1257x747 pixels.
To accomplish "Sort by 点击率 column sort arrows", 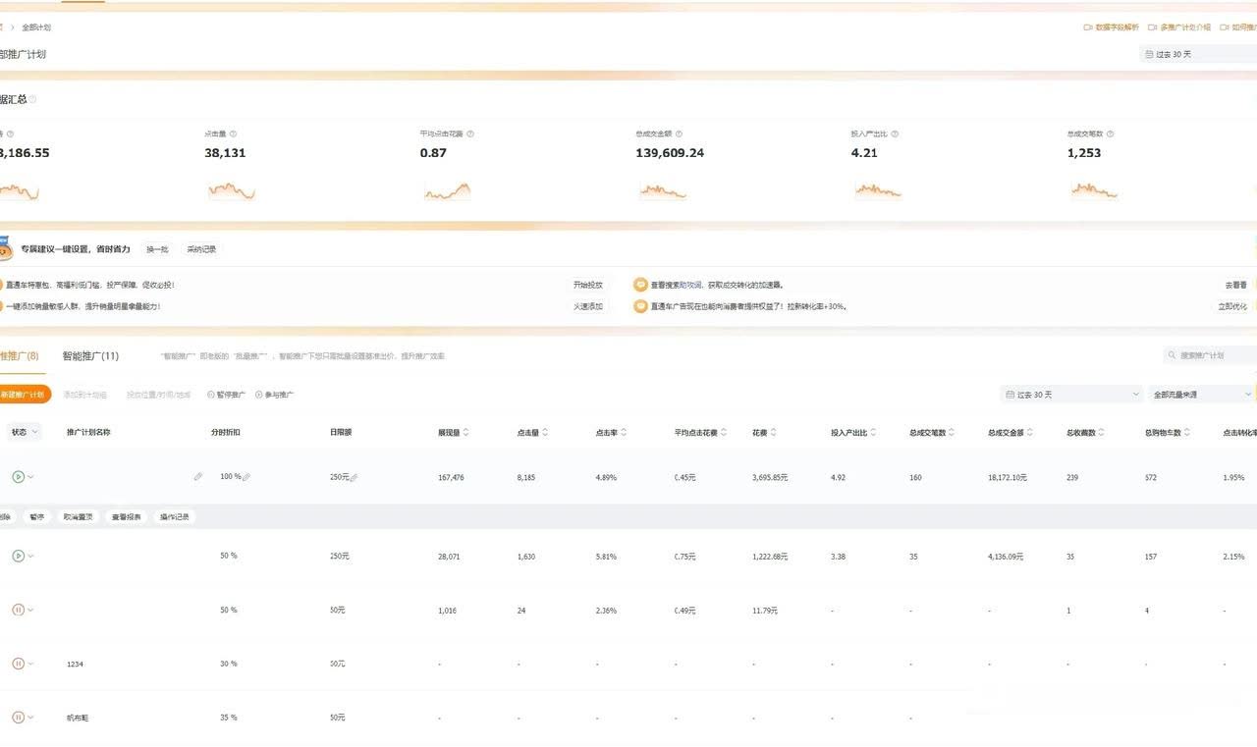I will coord(624,432).
